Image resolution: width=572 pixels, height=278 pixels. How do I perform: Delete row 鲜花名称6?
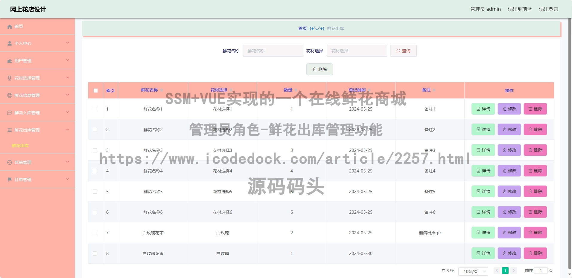coord(535,212)
